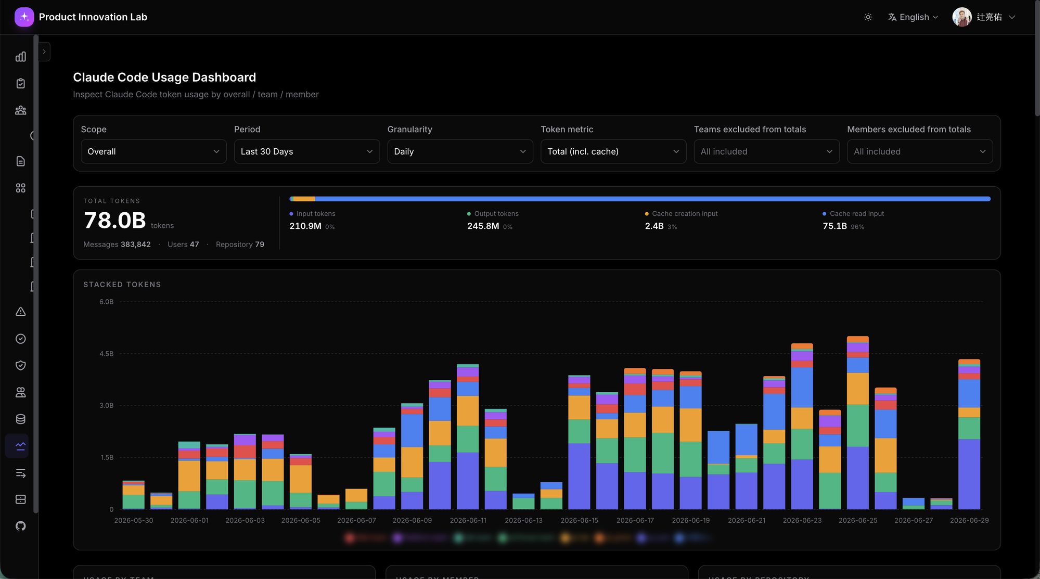Screen dimensions: 1040x579
Task: Toggle the sun light/dark theme icon
Action: [868, 17]
